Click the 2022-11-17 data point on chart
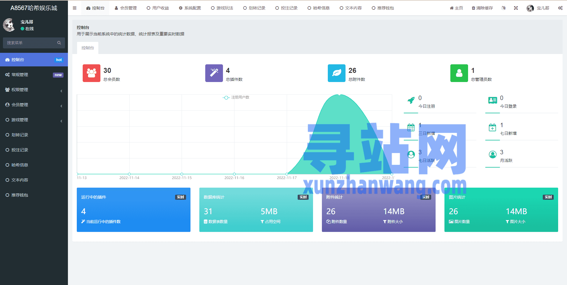The image size is (567, 285). [x=287, y=174]
